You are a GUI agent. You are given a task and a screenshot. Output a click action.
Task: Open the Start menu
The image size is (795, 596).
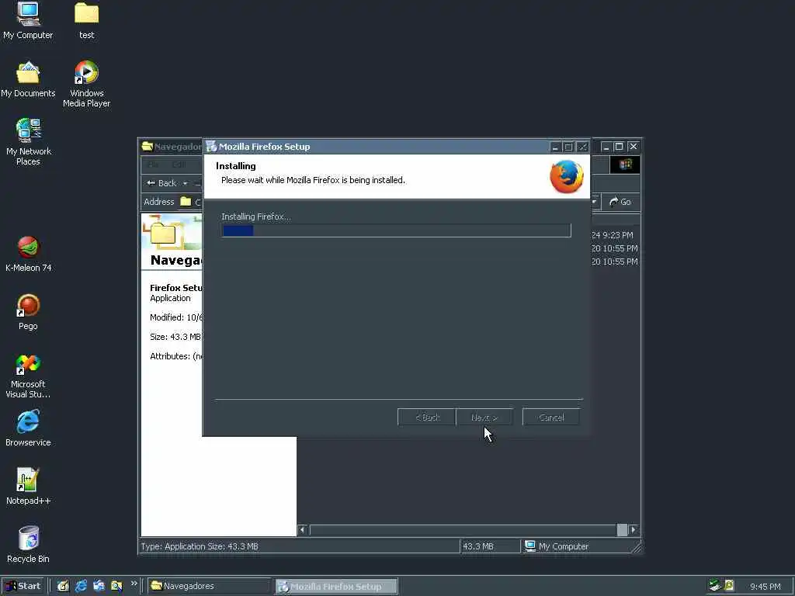23,586
